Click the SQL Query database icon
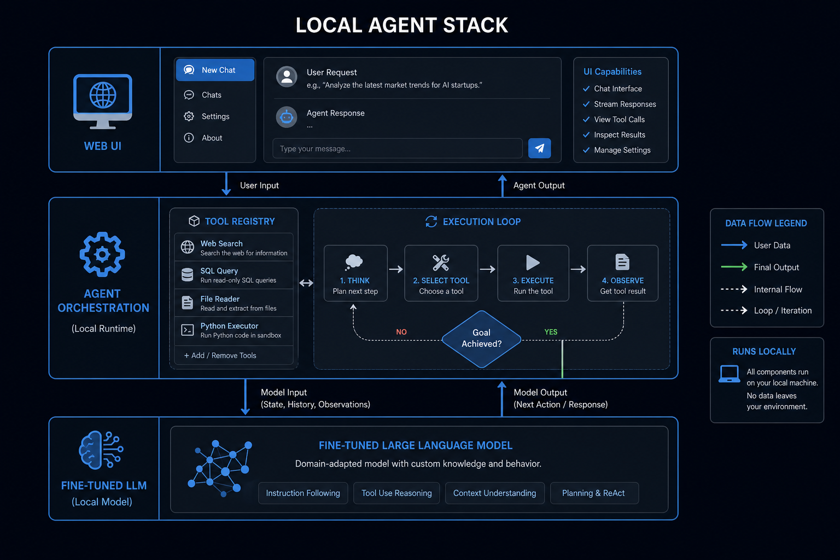Screen dimensions: 840x560 click(x=188, y=275)
